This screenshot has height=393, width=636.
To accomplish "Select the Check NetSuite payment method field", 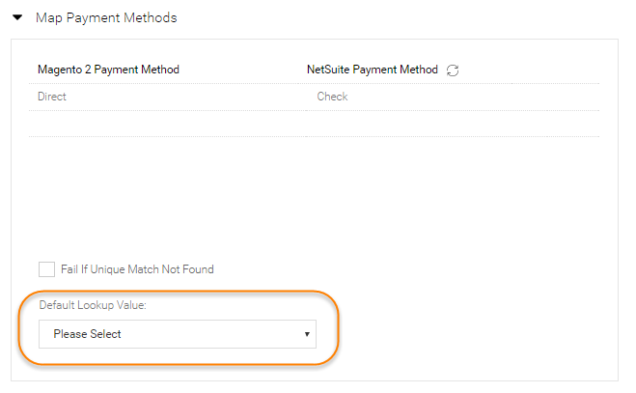I will [x=453, y=97].
